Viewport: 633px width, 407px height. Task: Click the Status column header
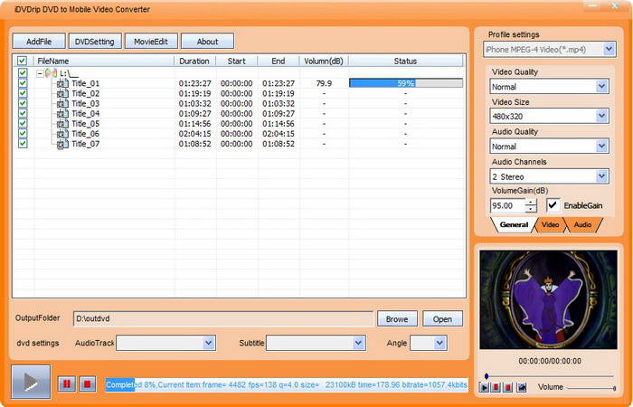[x=405, y=61]
